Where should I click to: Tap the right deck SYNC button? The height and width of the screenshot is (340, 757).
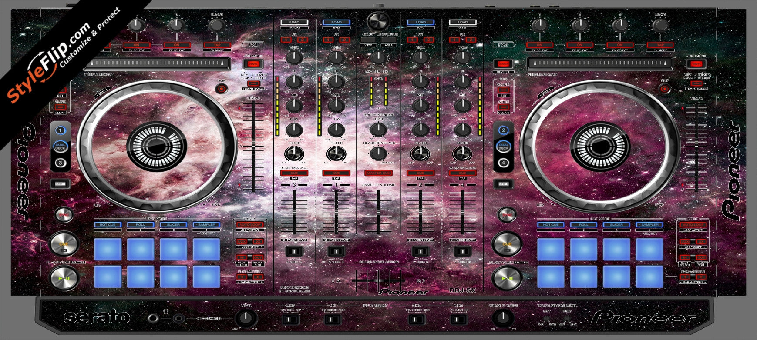pyautogui.click(x=507, y=215)
